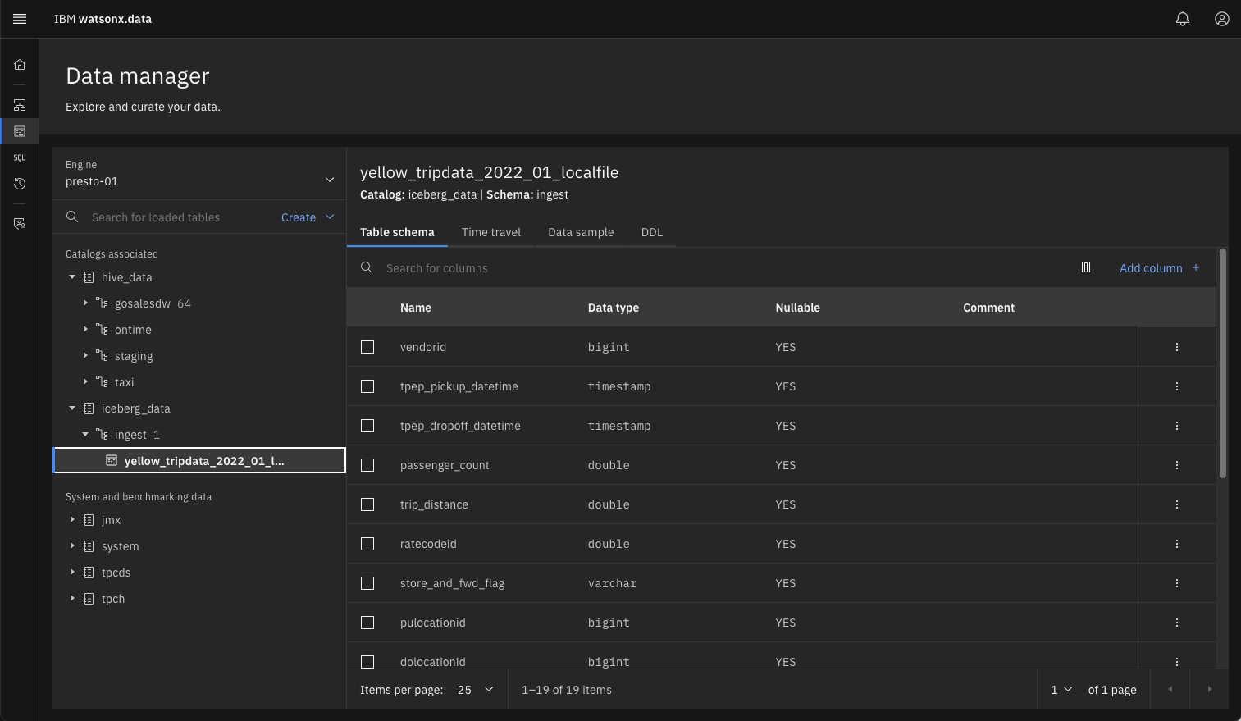This screenshot has width=1241, height=721.
Task: Expand the staging schema
Action: [x=85, y=356]
